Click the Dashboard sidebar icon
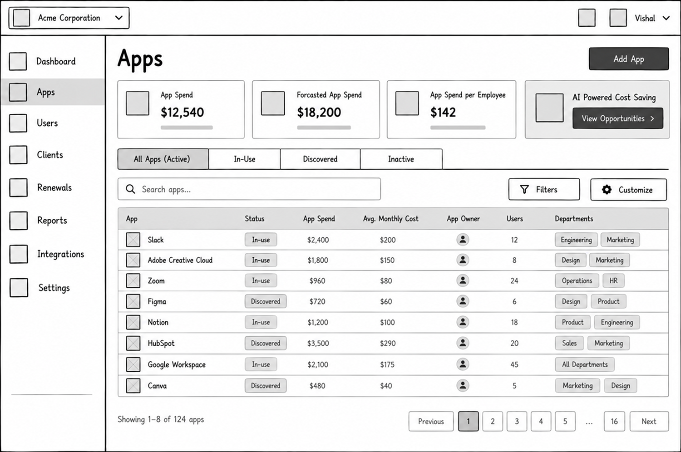681x452 pixels. [18, 61]
